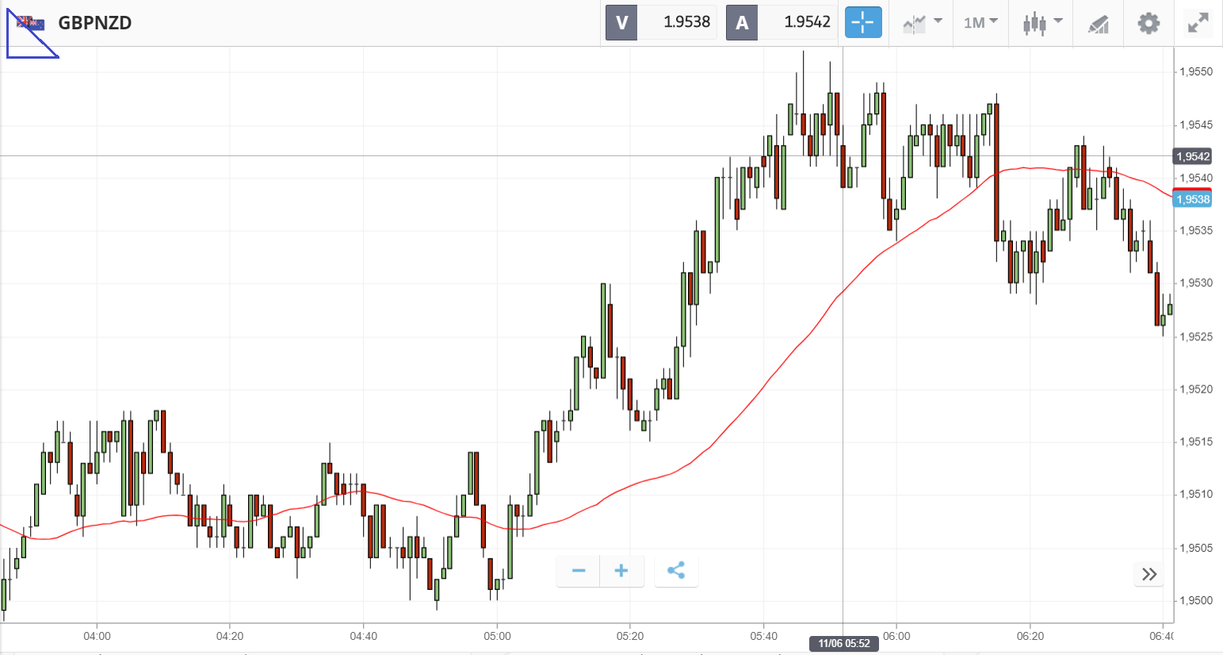Open the 1M timeframe dropdown
This screenshot has height=655, width=1223.
tap(980, 23)
